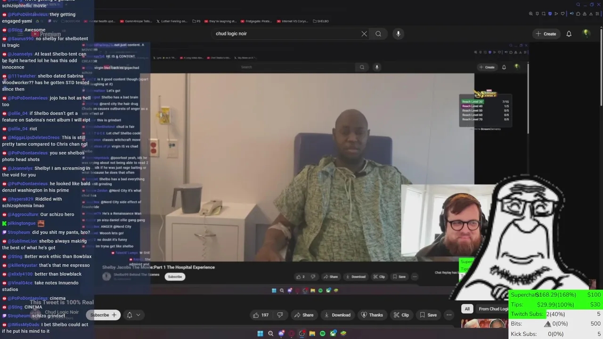Screen dimensions: 603x339
Task: Open Windows taskbar search
Action: point(270,334)
